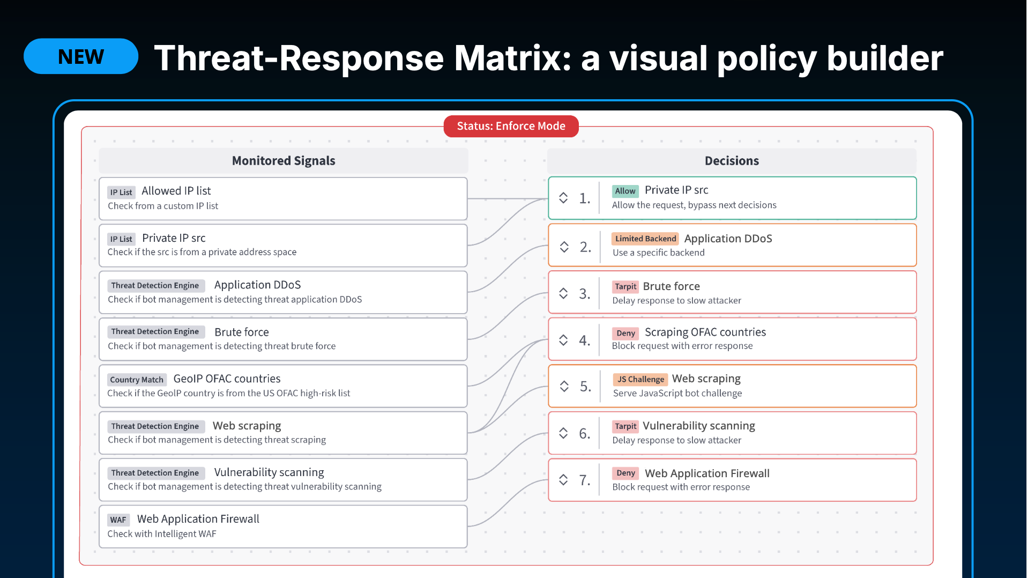Click Threat Detection Engine tag beside Application DDoS signal
The width and height of the screenshot is (1028, 578).
[x=155, y=285]
